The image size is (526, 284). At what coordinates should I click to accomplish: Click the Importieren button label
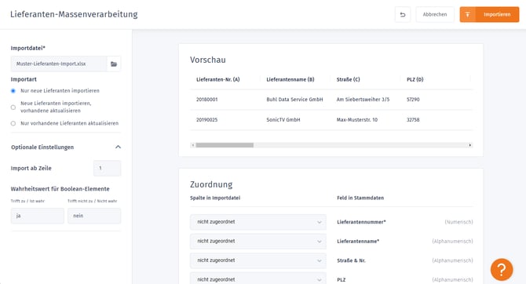tap(497, 15)
